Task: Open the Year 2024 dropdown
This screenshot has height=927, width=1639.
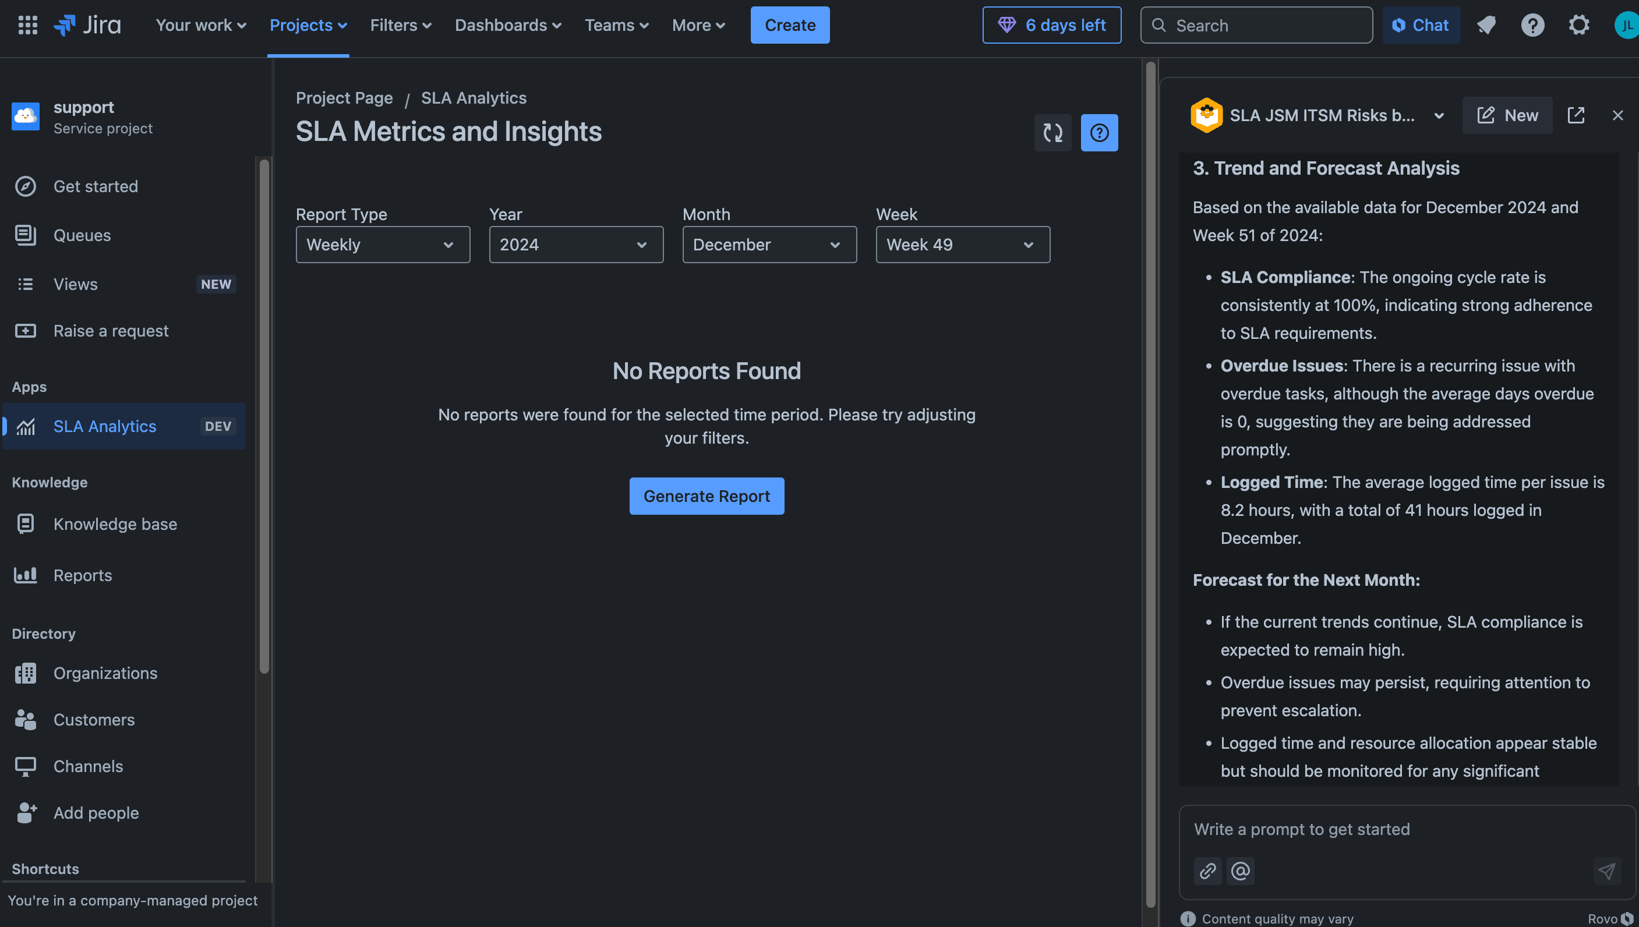Action: coord(575,245)
